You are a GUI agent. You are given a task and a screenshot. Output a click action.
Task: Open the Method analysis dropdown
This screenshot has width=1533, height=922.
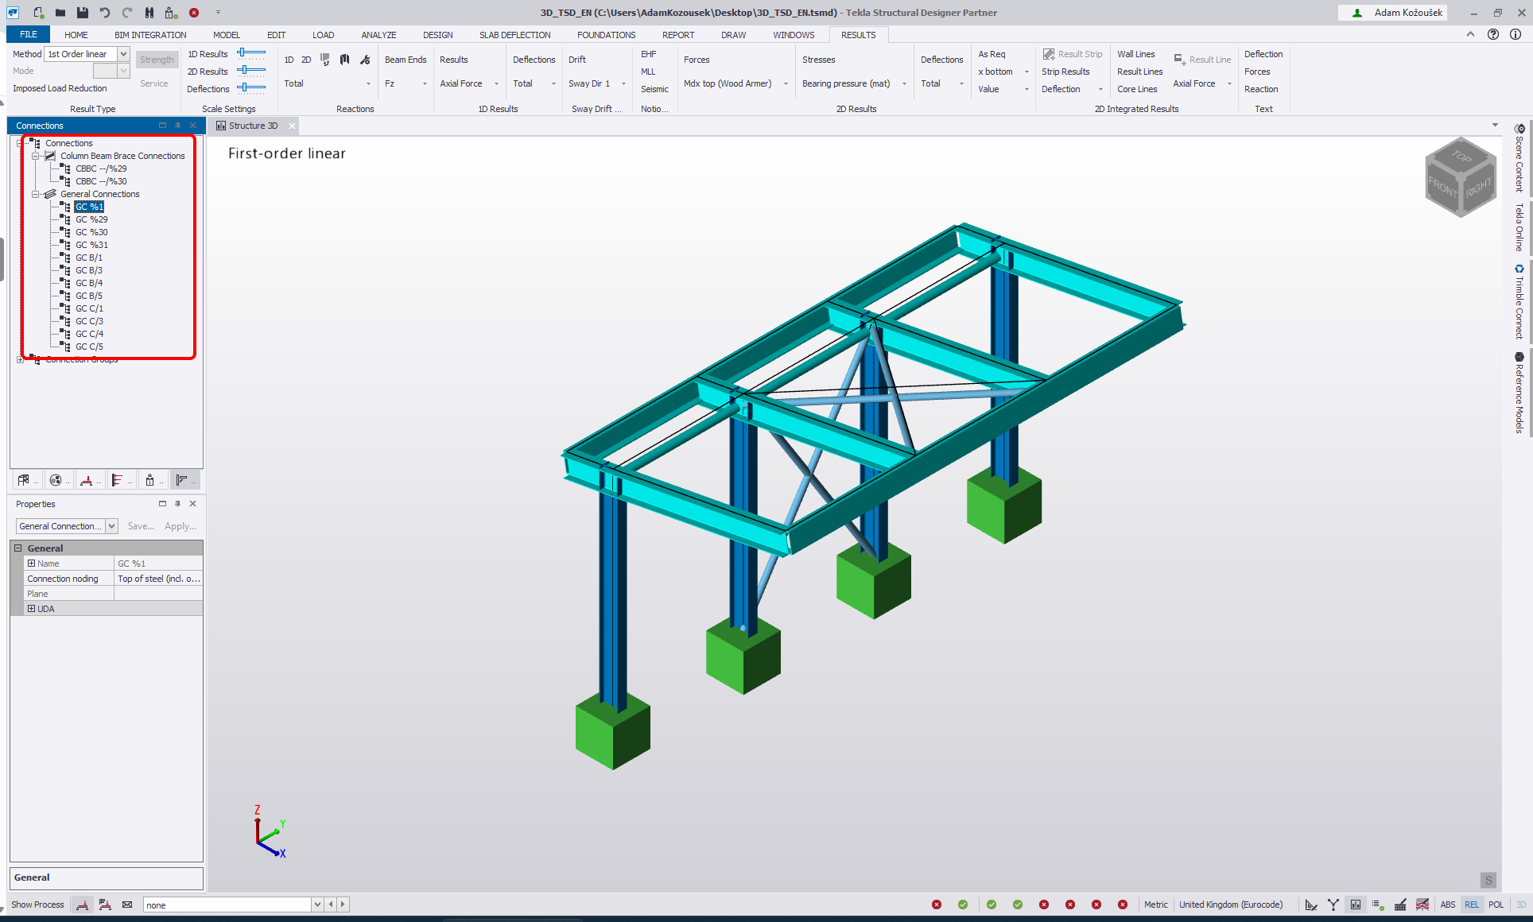point(123,54)
